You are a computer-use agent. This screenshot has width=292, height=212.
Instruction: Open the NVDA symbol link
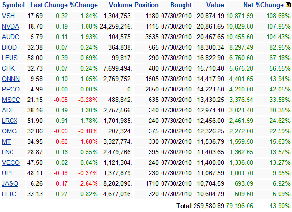(11, 27)
